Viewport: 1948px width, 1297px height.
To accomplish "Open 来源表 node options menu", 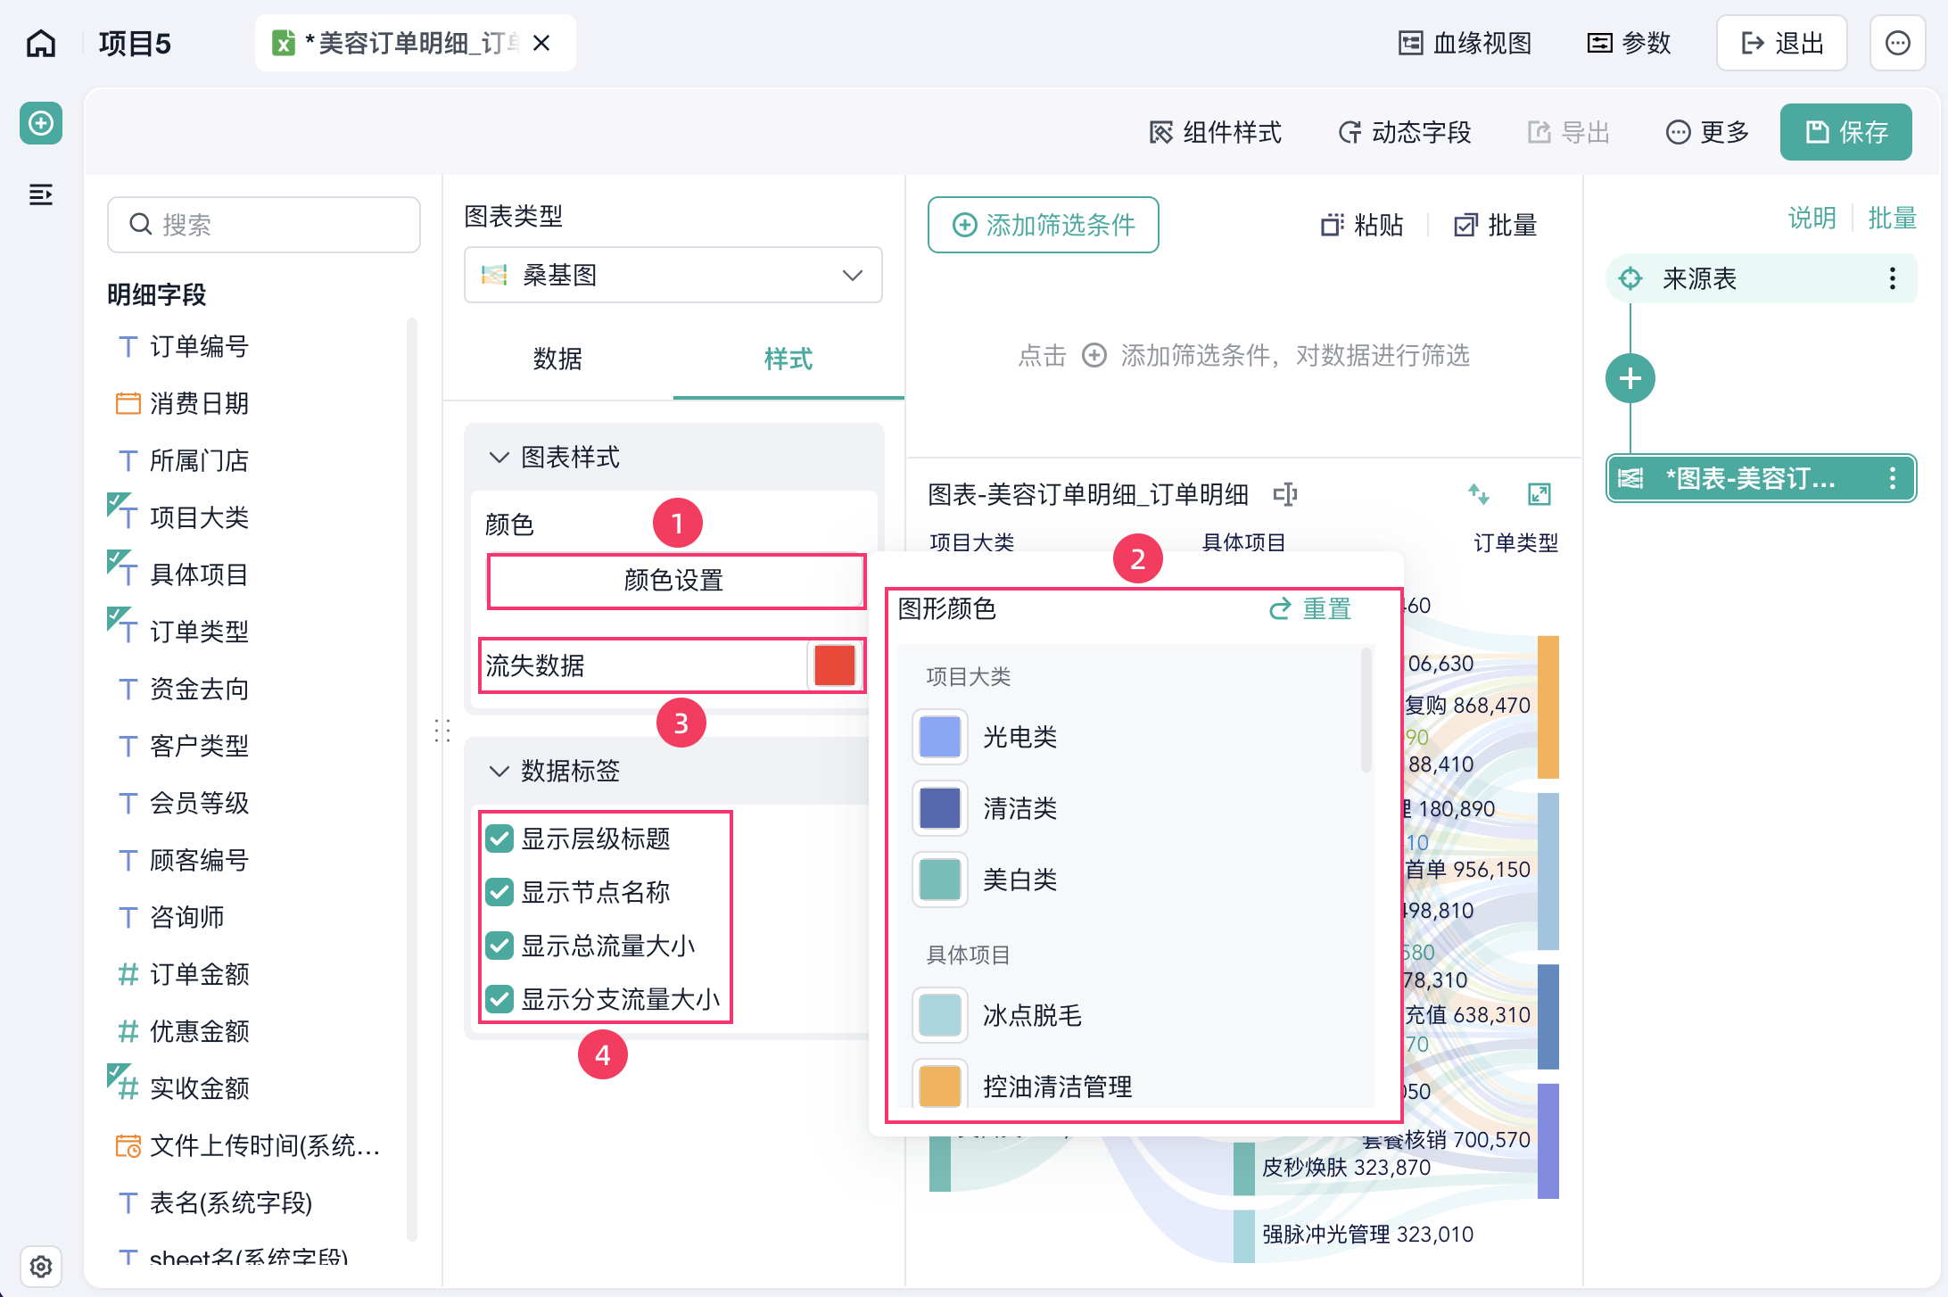I will click(1893, 278).
